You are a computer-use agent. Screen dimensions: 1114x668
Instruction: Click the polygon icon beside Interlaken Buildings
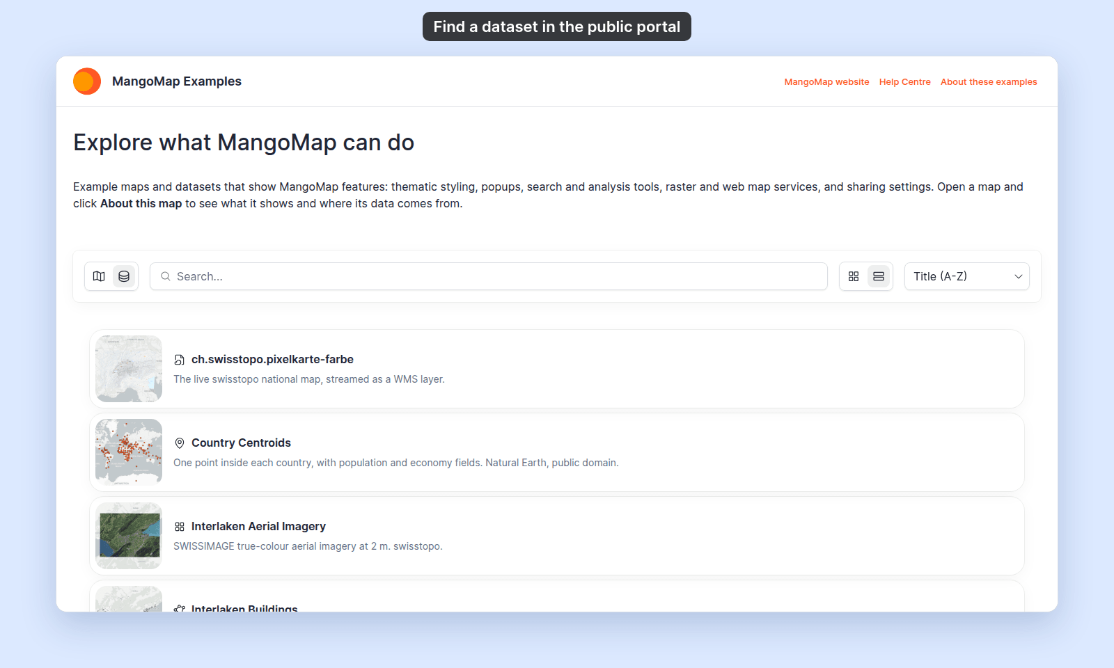[180, 609]
